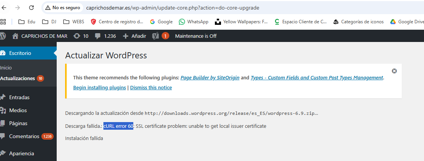Reload the page with browser refresh icon
This screenshot has height=161, width=424.
[x=31, y=8]
